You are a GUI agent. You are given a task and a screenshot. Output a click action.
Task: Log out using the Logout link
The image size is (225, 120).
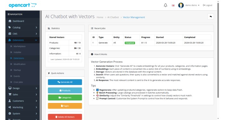coord(208,5)
